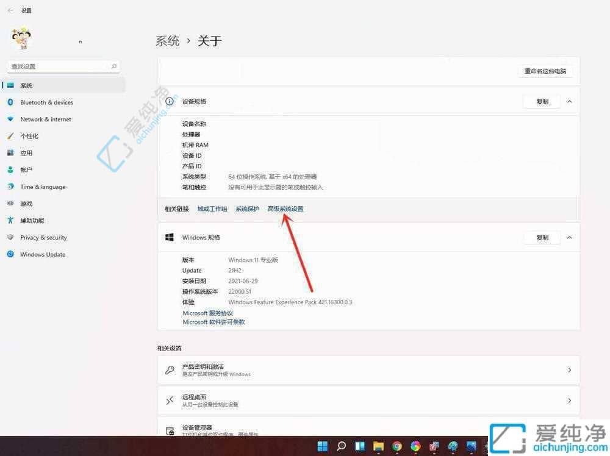The image size is (610, 456).
Task: Click 21H2 update value
Action: tap(235, 270)
